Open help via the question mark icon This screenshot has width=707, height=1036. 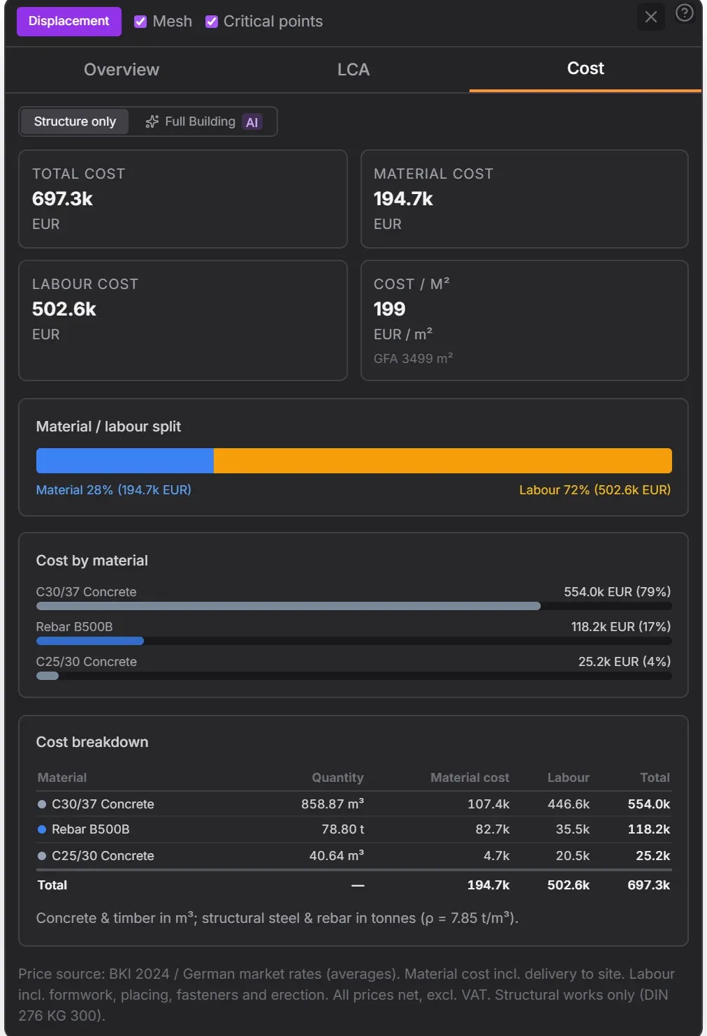[685, 13]
